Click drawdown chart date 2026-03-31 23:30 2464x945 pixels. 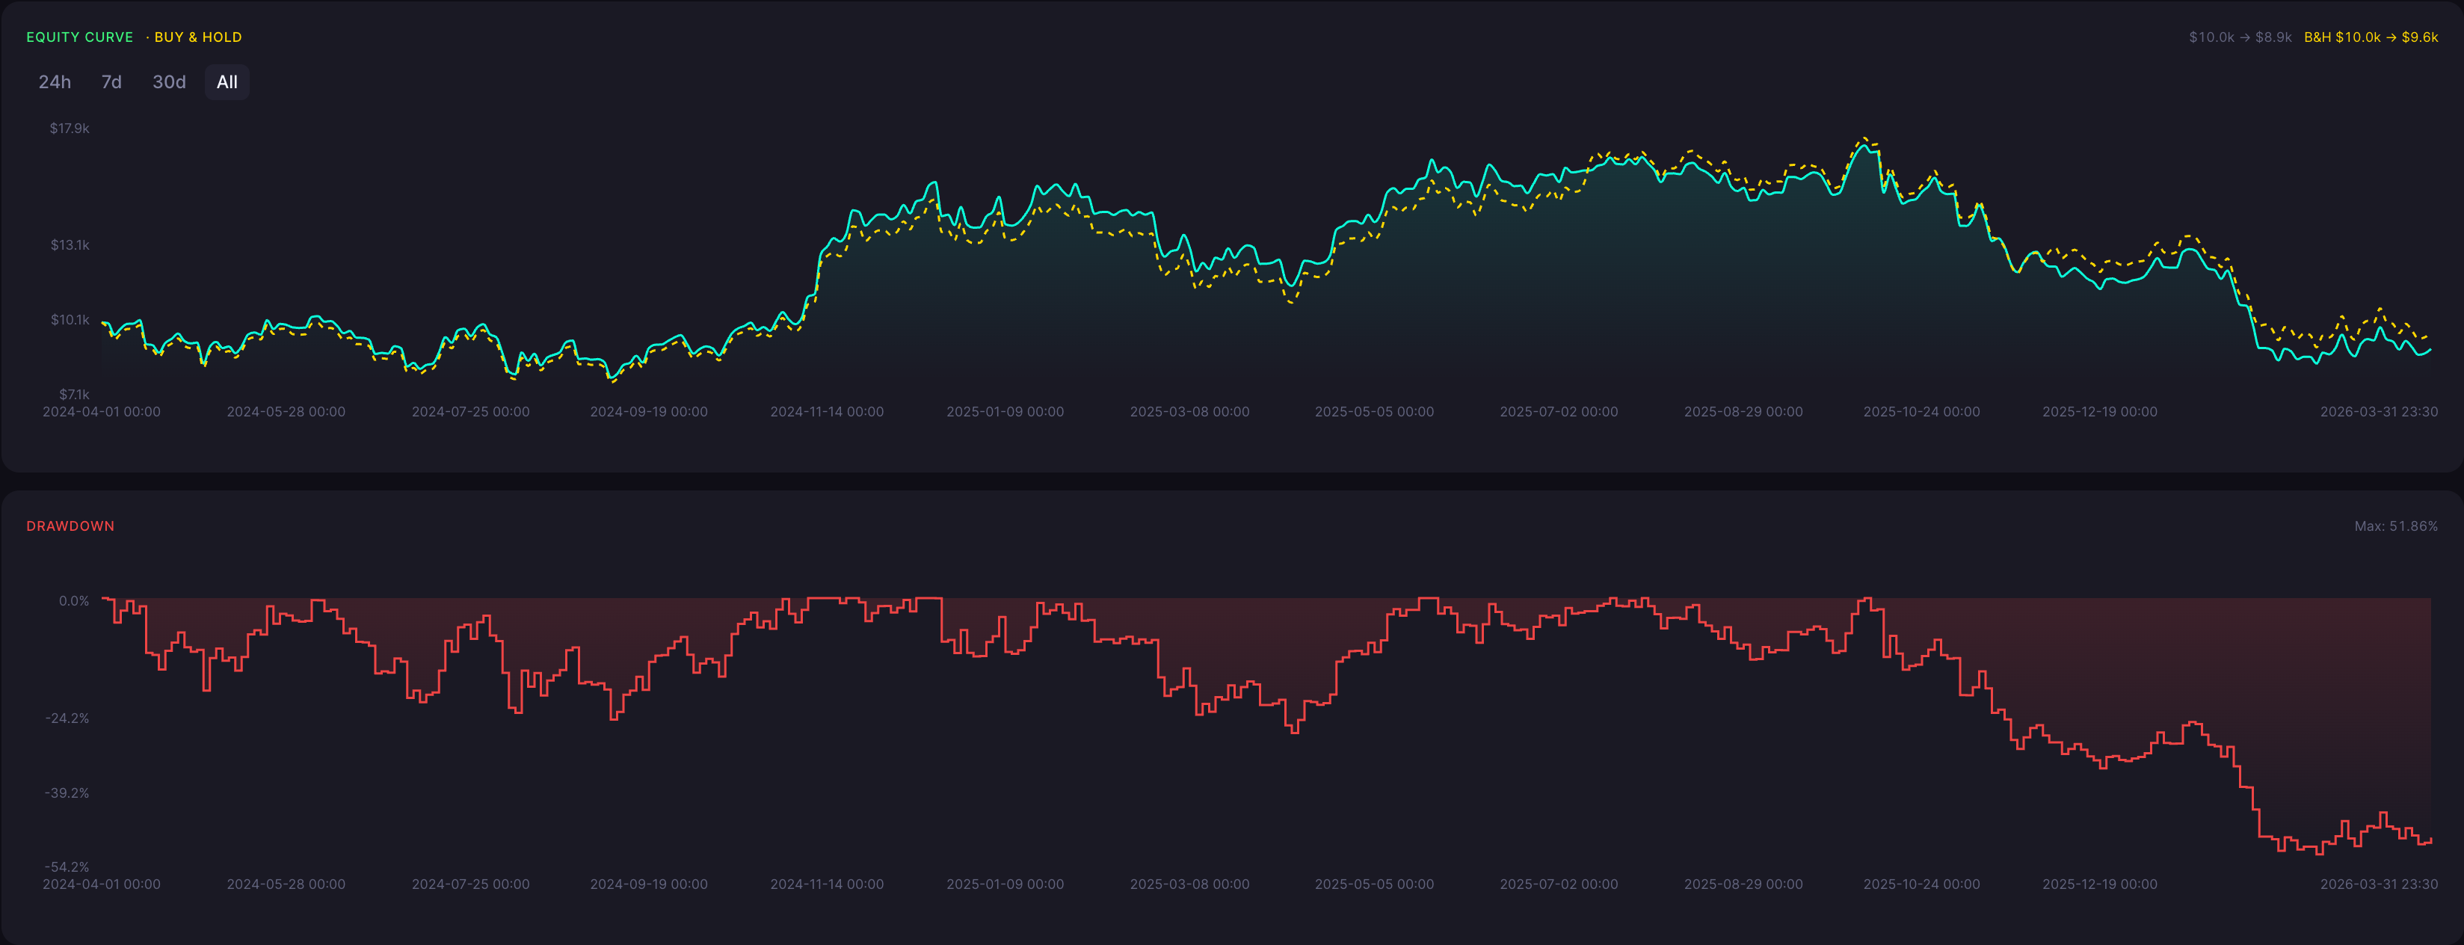click(x=2379, y=884)
